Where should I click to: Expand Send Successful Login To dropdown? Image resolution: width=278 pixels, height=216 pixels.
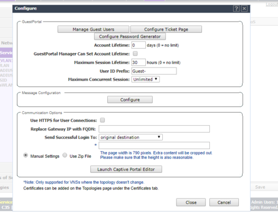(130, 137)
